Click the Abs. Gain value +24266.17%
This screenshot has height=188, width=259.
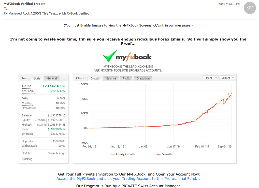57,91
